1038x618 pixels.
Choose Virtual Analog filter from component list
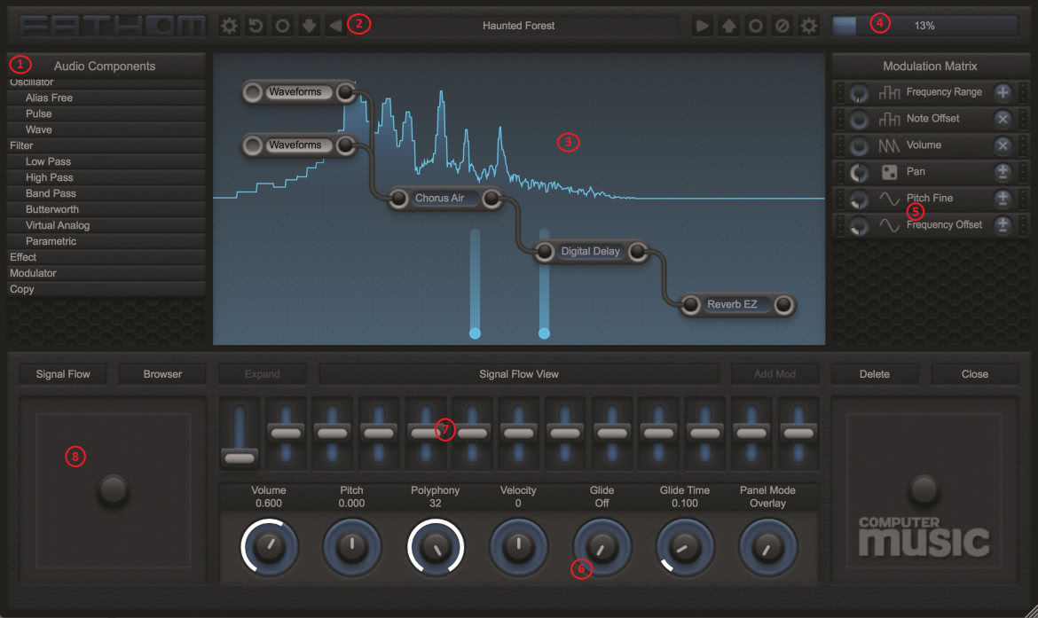click(x=106, y=225)
